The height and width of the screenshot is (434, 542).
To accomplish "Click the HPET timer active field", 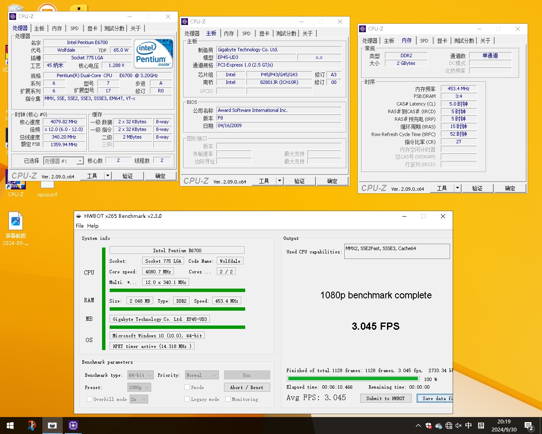I will pyautogui.click(x=152, y=346).
